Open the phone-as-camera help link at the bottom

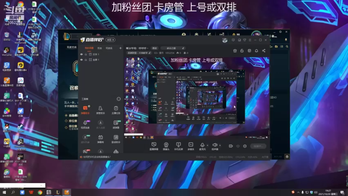click(97, 157)
